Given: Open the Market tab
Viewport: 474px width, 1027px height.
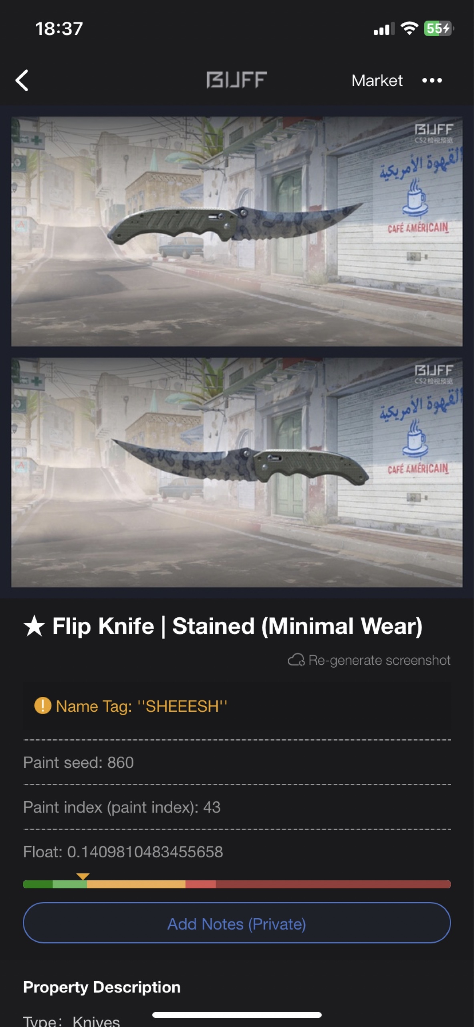Looking at the screenshot, I should tap(377, 80).
